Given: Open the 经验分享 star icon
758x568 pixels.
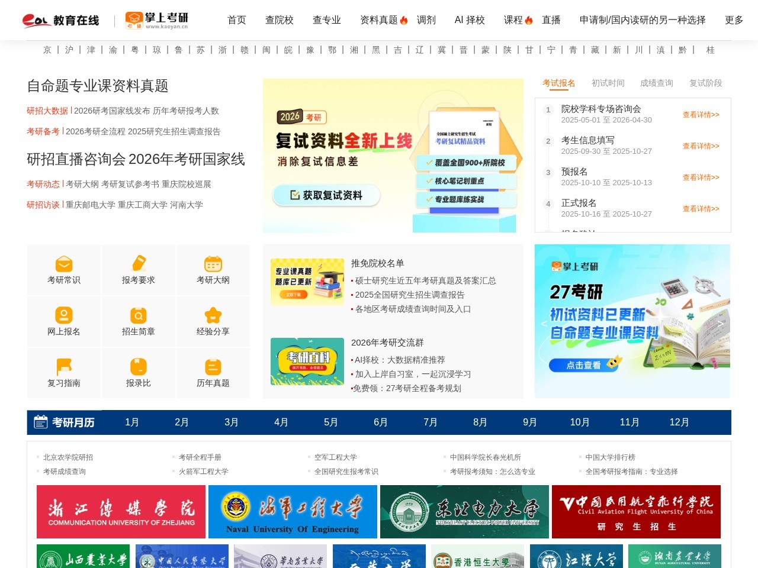Looking at the screenshot, I should pos(213,315).
